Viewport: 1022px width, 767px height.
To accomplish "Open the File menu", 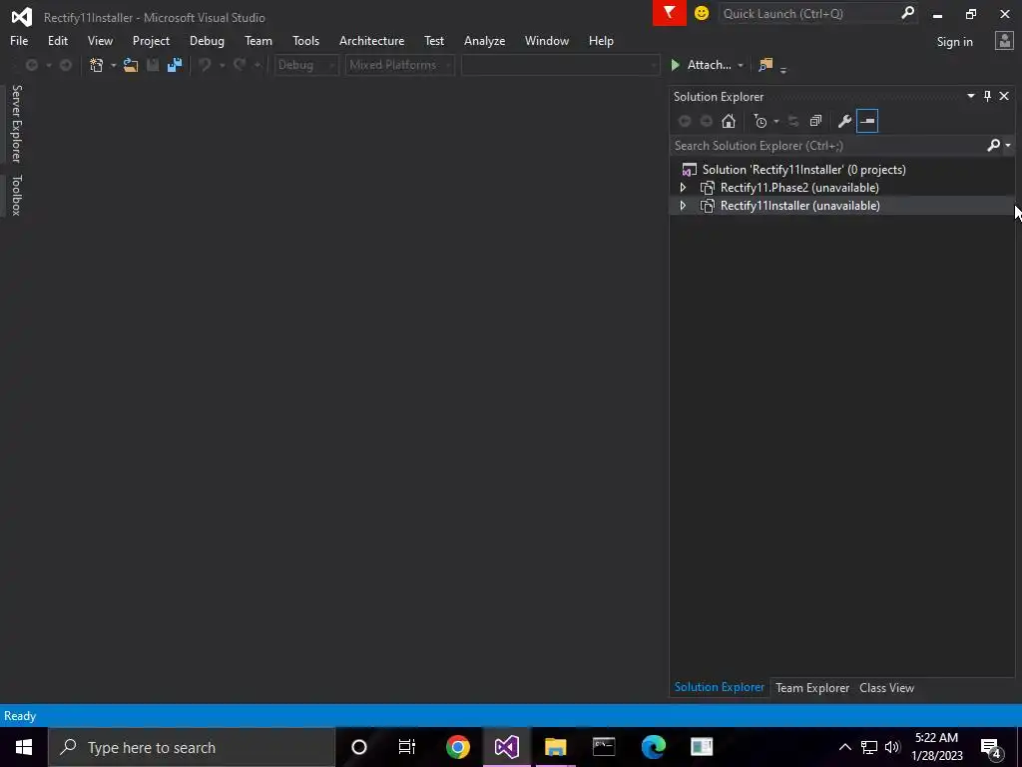I will pyautogui.click(x=19, y=40).
